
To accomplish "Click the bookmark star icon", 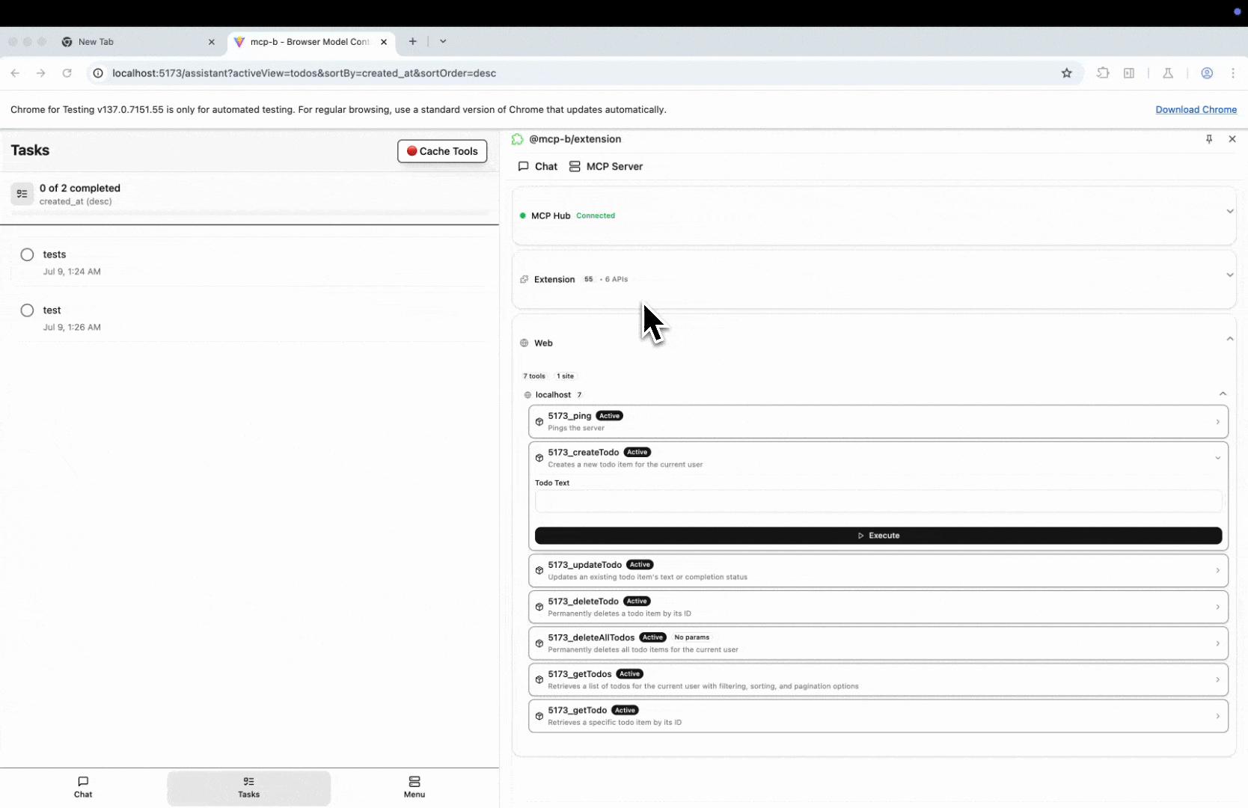I will click(x=1066, y=73).
